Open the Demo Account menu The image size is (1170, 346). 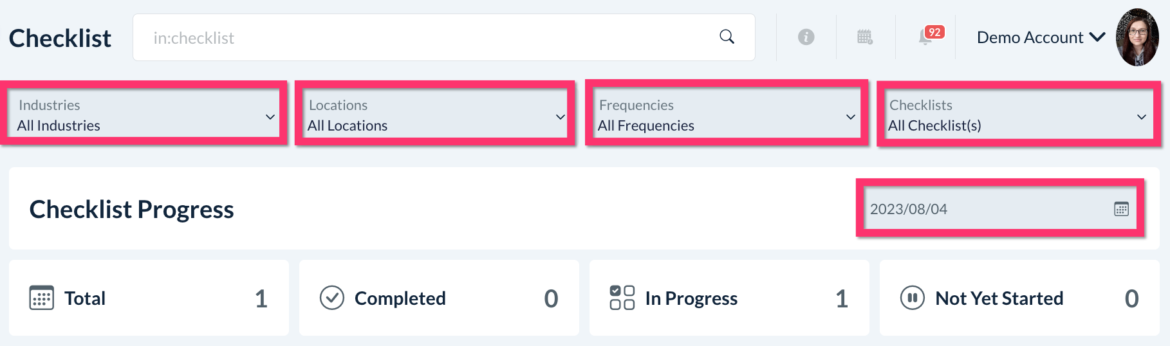pyautogui.click(x=1040, y=38)
